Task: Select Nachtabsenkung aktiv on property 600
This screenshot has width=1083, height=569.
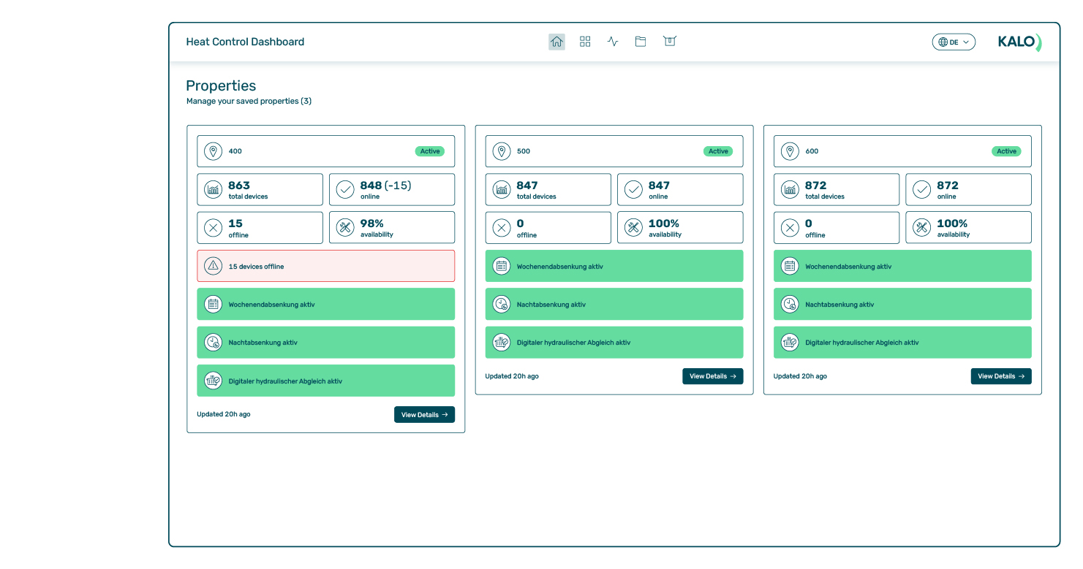Action: [x=902, y=305]
